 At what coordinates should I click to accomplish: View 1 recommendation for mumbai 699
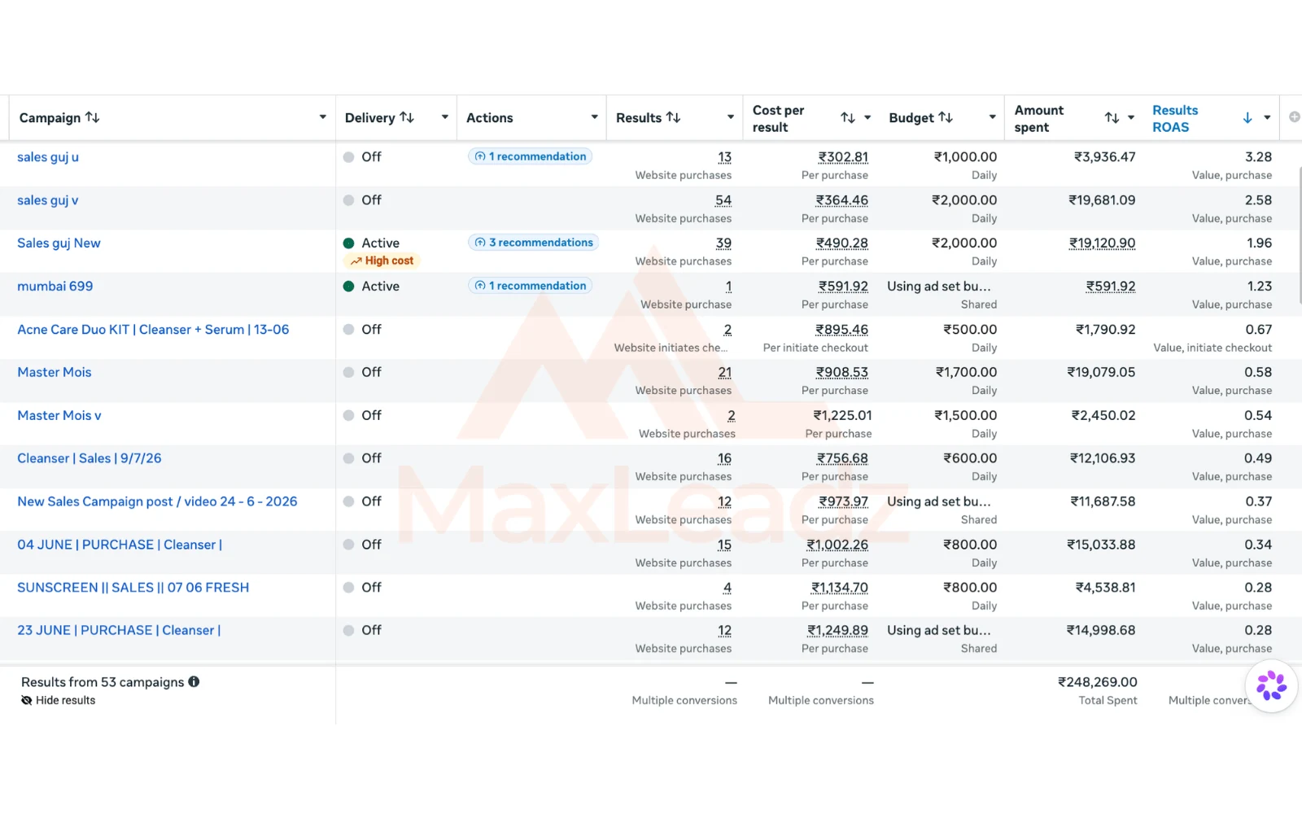point(531,286)
